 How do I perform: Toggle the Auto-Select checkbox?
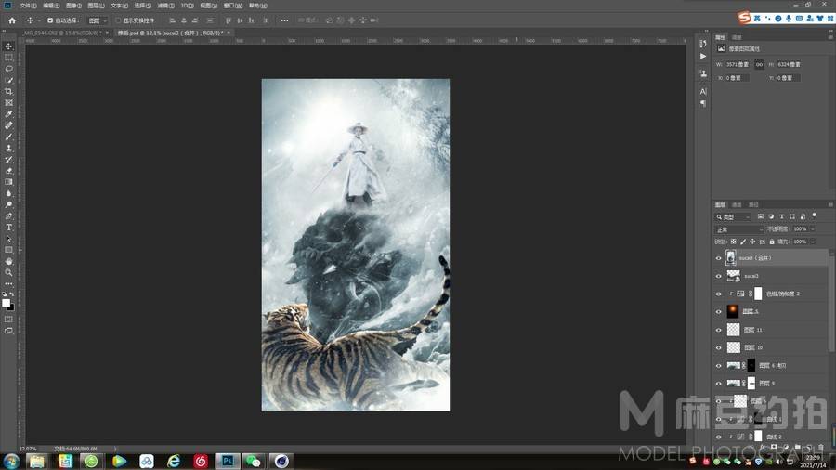(50, 20)
